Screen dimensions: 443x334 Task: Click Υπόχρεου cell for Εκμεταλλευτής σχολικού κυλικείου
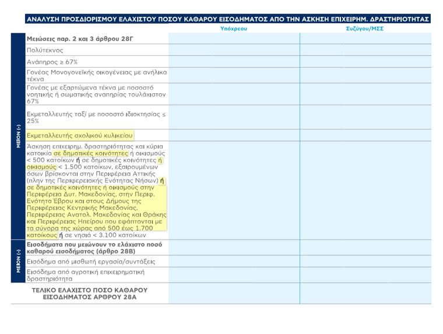(234, 135)
